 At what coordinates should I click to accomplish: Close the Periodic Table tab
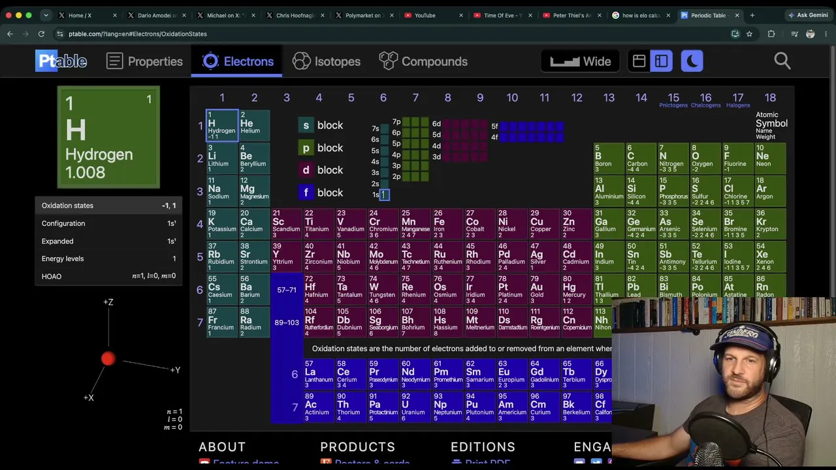[737, 15]
